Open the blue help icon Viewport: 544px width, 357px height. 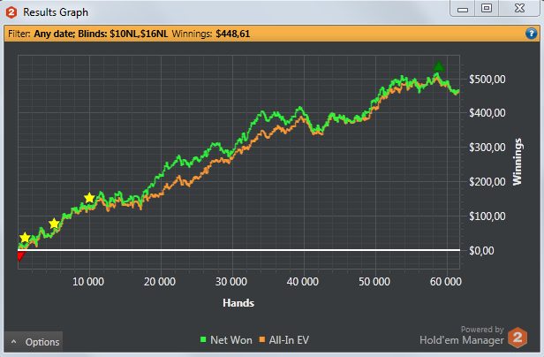[531, 34]
